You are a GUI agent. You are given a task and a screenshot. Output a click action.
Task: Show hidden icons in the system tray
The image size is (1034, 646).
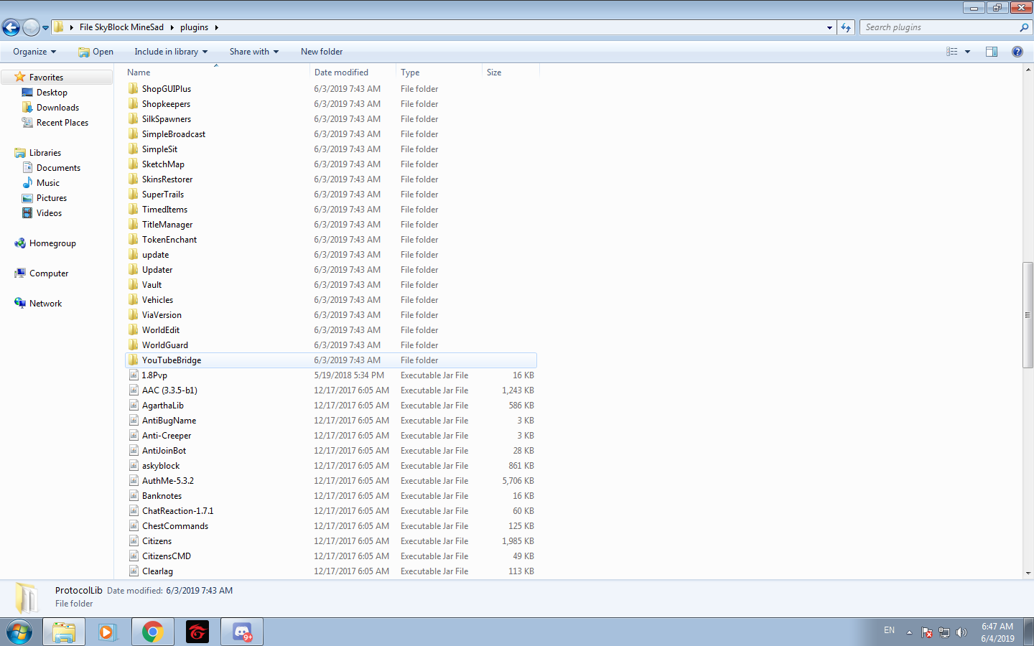click(x=909, y=632)
